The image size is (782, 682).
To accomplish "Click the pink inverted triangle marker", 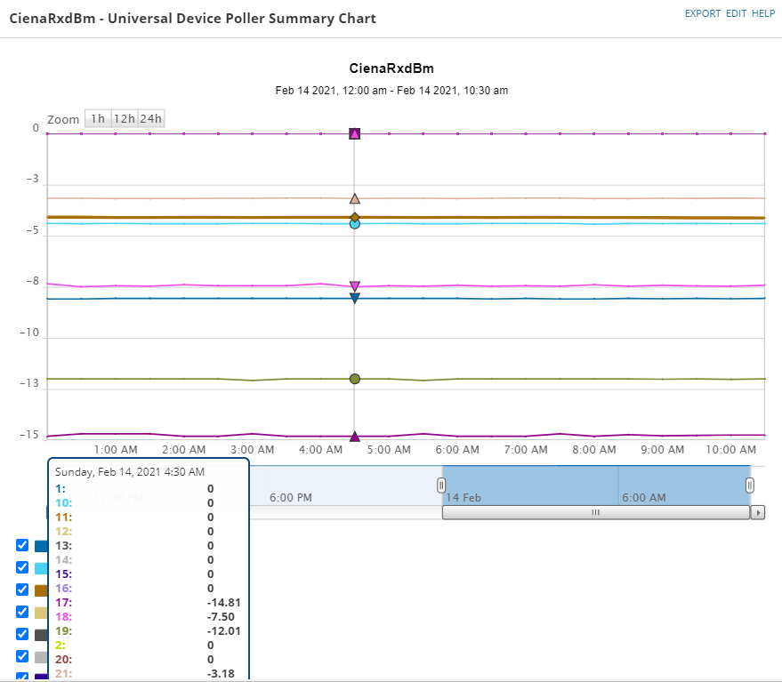I will [x=355, y=286].
